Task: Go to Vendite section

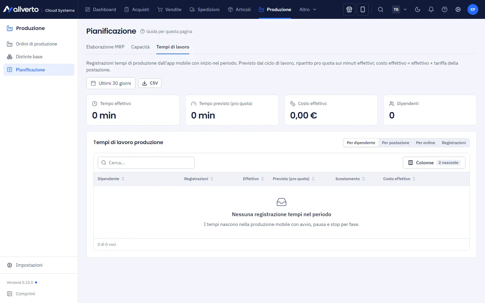Action: click(x=169, y=9)
